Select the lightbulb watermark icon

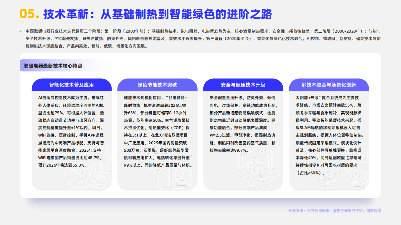[x=327, y=180]
